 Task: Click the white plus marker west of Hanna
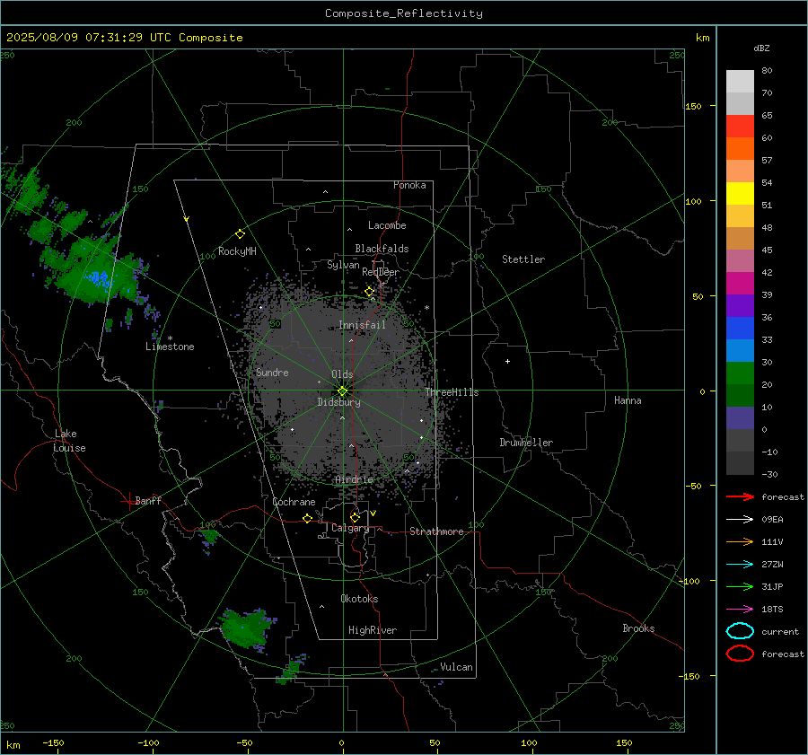tap(507, 361)
